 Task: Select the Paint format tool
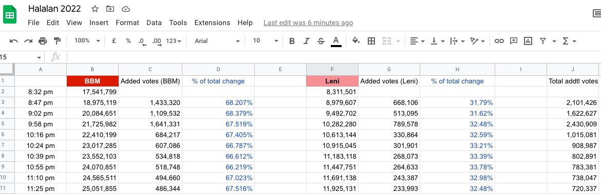[x=57, y=41]
